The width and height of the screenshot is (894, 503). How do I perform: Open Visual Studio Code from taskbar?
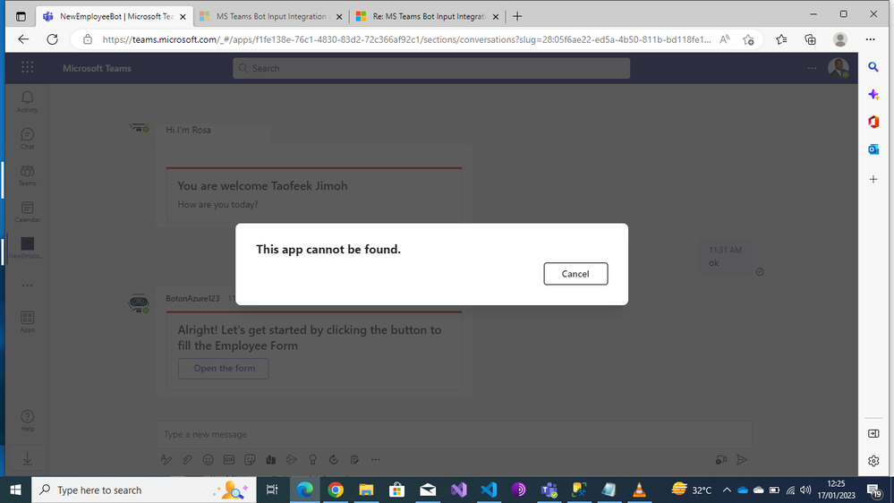[489, 490]
